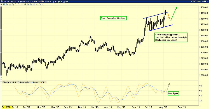Click the Stoch indicator name label
This screenshot has width=209, height=109.
pos(5,82)
